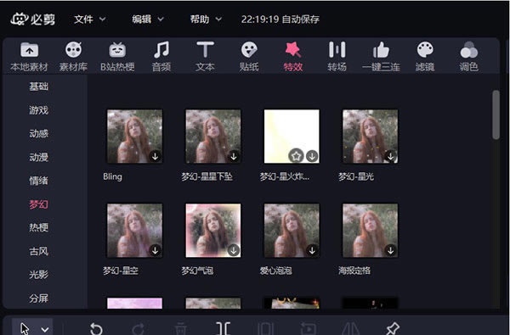Open the 贴纸 stickers panel
The height and width of the screenshot is (335, 510).
[x=249, y=57]
